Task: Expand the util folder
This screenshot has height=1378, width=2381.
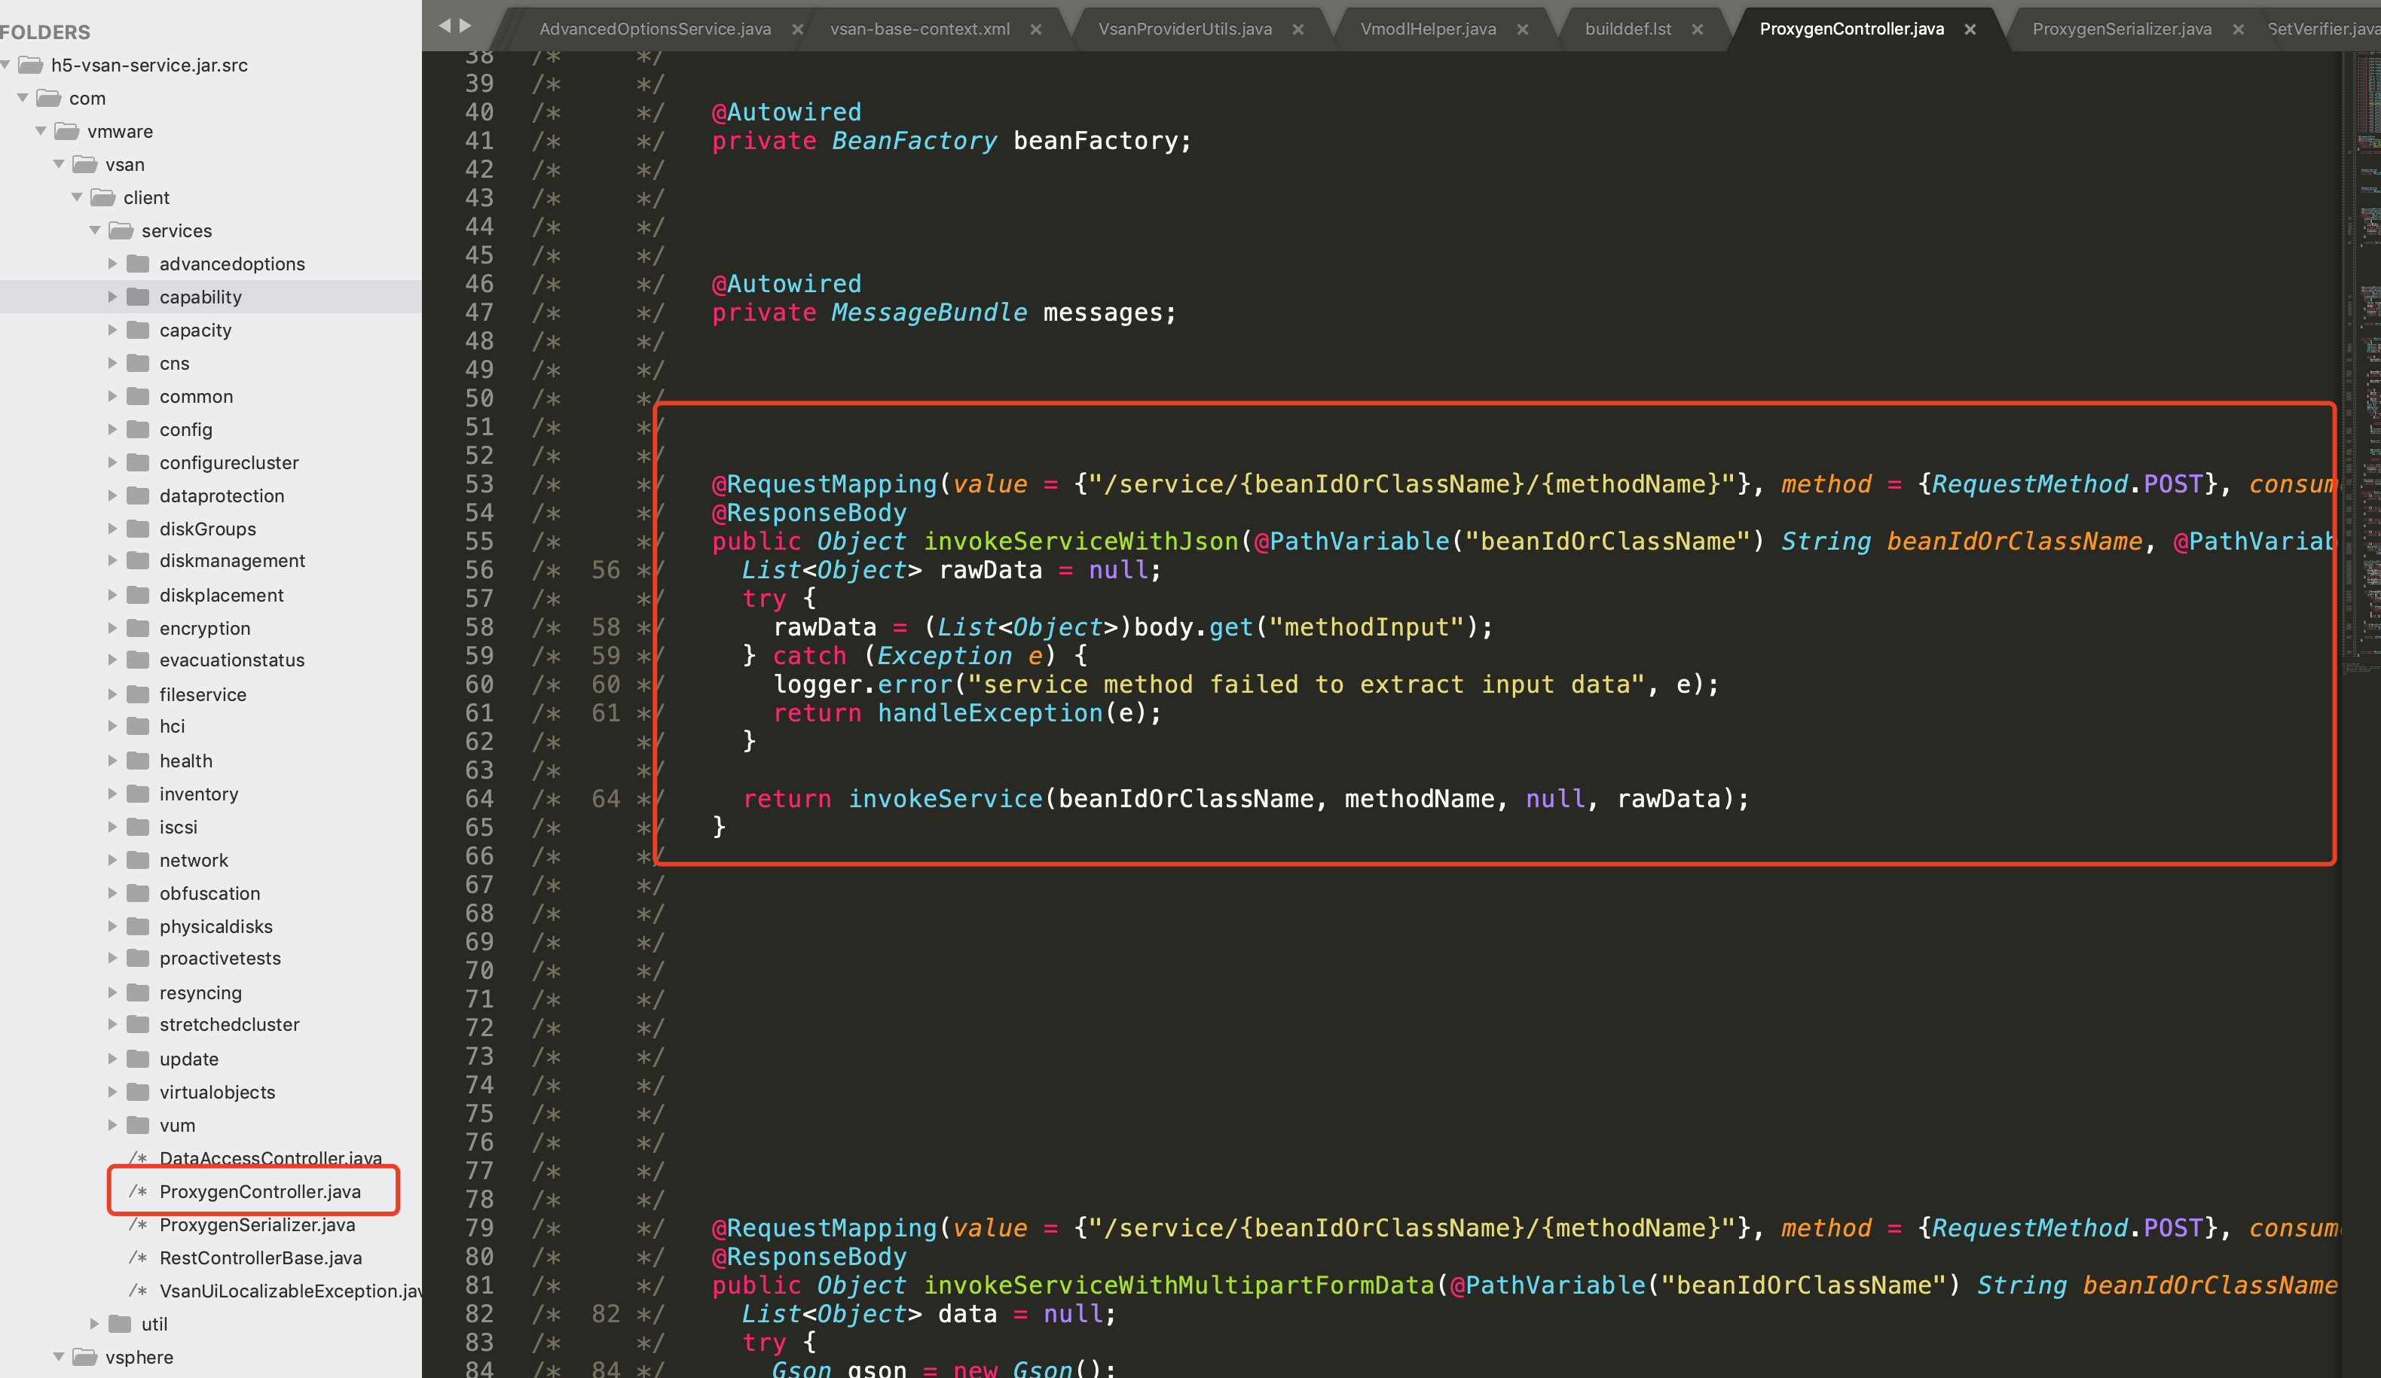Action: (94, 1323)
